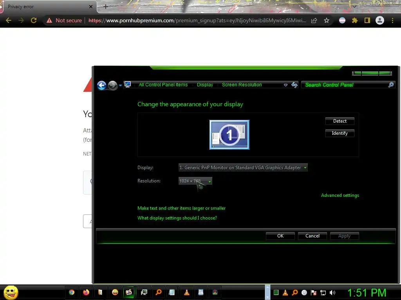
Task: Click Chrome back arrow
Action: click(9, 20)
